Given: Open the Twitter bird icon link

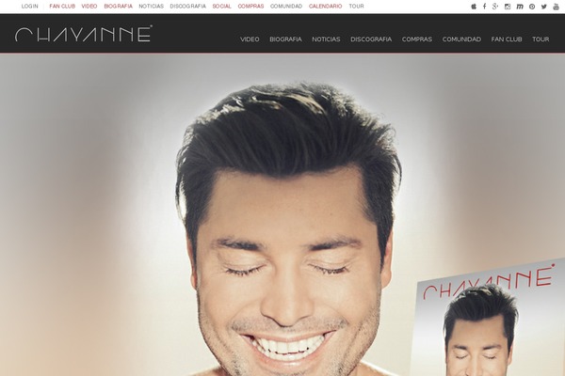Looking at the screenshot, I should point(544,7).
